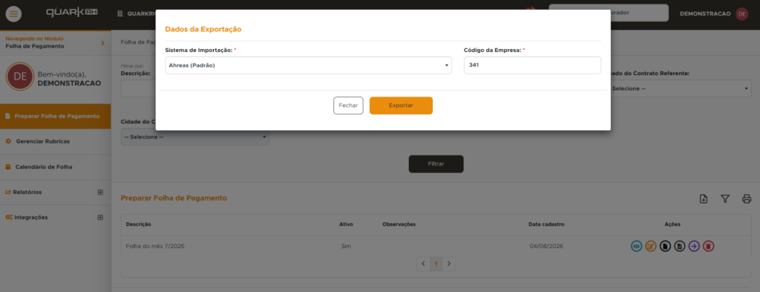This screenshot has width=760, height=292.
Task: Click the calendar icon beside Calendário de Folha
Action: [x=8, y=167]
